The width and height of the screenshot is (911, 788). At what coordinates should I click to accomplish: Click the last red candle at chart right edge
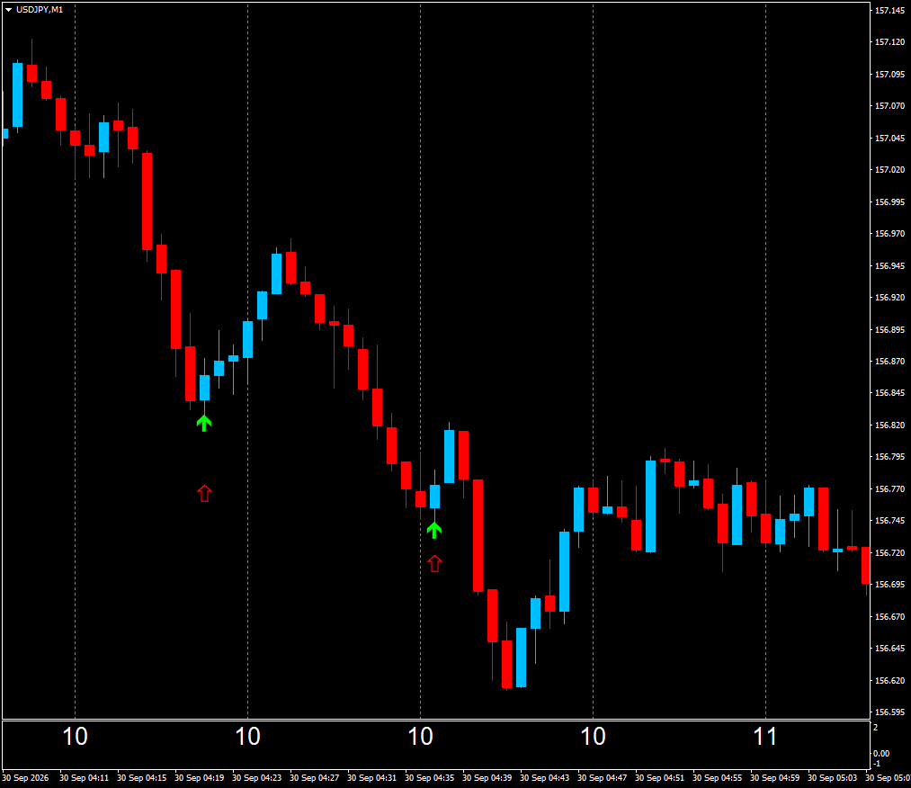pyautogui.click(x=866, y=565)
